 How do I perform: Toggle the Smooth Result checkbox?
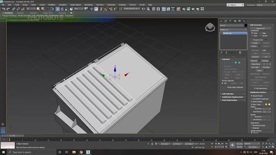click(x=251, y=96)
